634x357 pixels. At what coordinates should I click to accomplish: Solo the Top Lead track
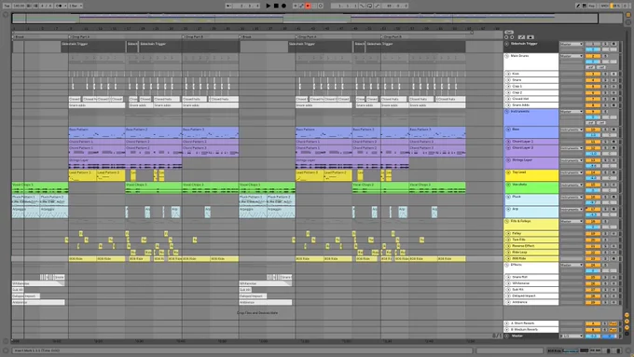pyautogui.click(x=605, y=172)
